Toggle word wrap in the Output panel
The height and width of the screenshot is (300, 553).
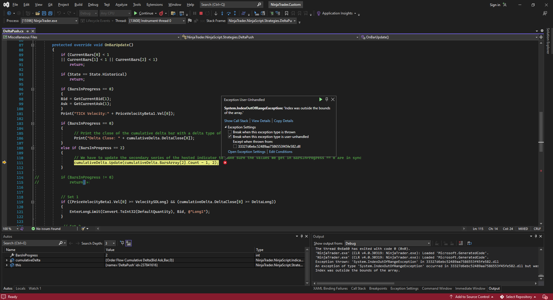tap(469, 243)
